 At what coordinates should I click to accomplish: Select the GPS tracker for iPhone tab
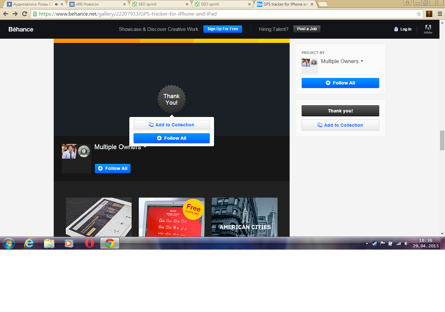pyautogui.click(x=285, y=4)
